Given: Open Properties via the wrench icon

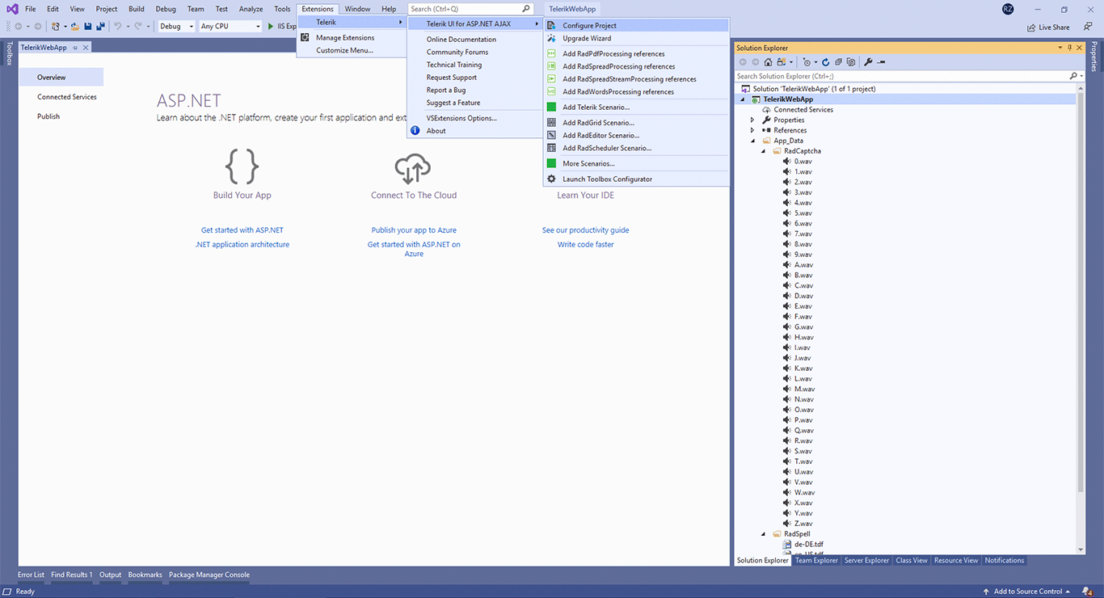Looking at the screenshot, I should point(868,61).
